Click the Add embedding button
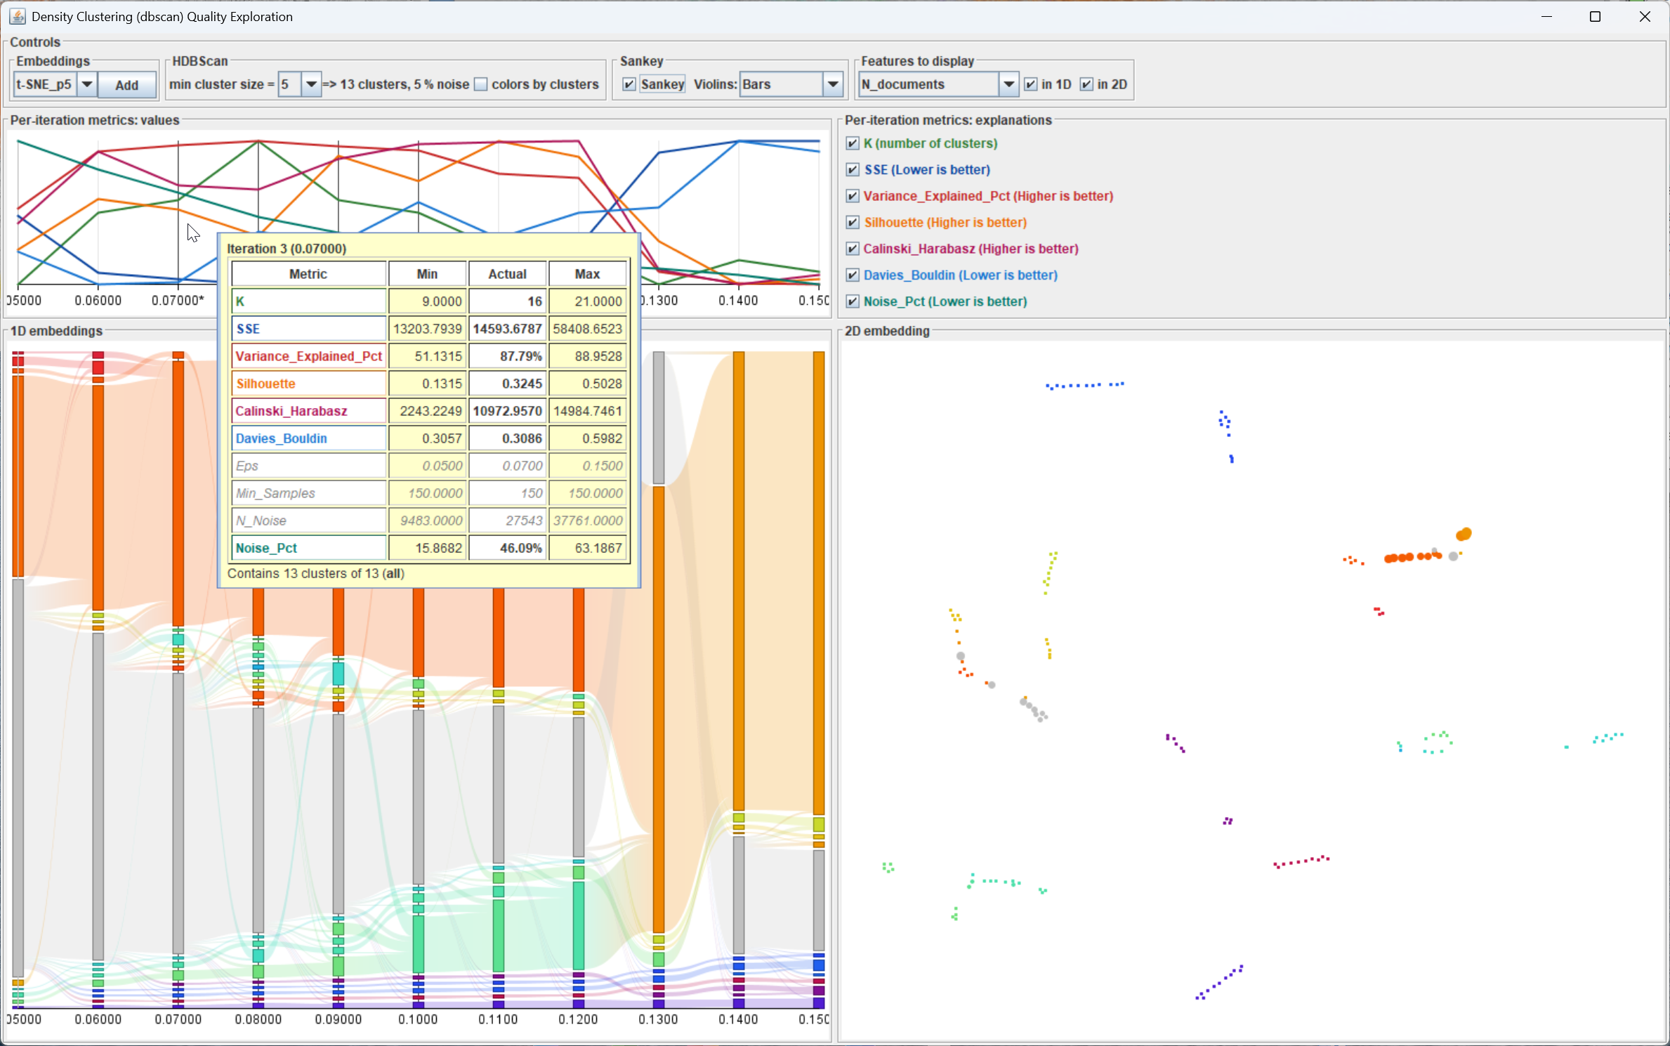1670x1046 pixels. [126, 85]
